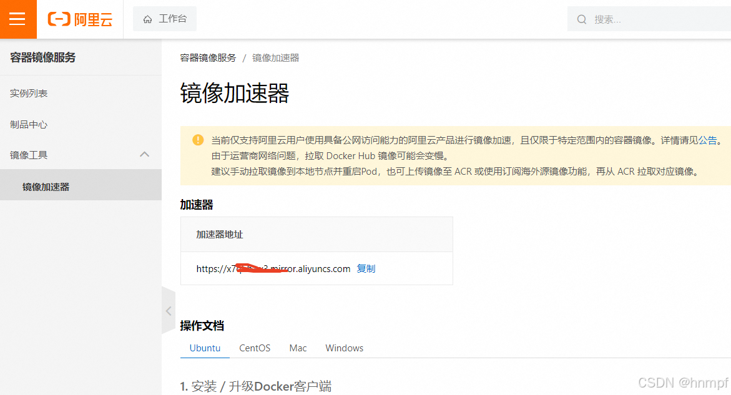Click the search magnifier icon
Image resolution: width=731 pixels, height=395 pixels.
pos(582,19)
